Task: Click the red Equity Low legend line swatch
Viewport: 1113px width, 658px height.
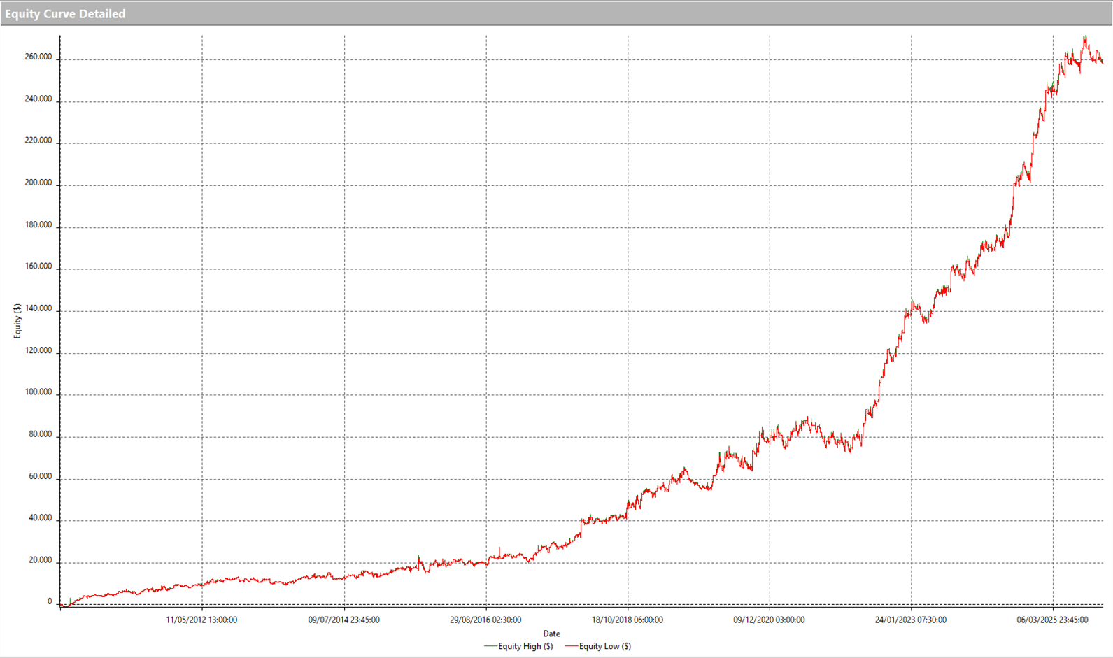Action: coord(571,646)
